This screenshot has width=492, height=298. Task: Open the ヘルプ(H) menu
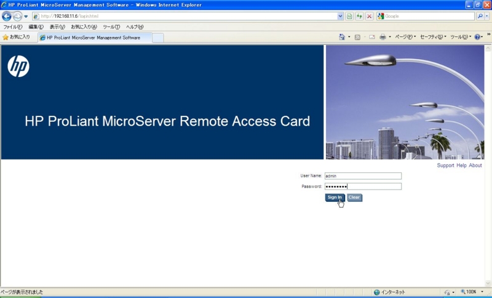pyautogui.click(x=135, y=27)
